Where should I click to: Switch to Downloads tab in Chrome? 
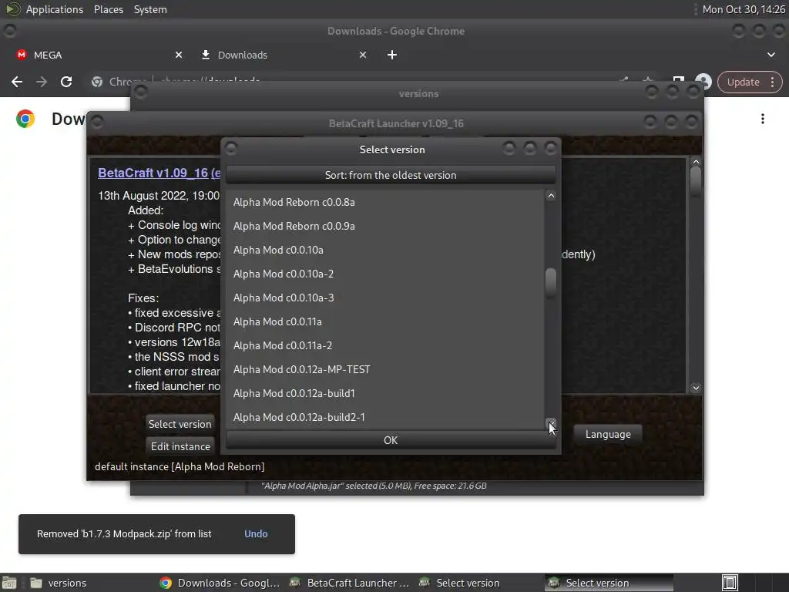tap(282, 55)
